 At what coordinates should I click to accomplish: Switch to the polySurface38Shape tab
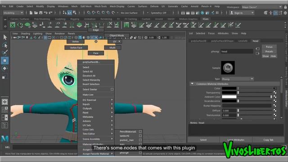pyautogui.click(x=222, y=41)
